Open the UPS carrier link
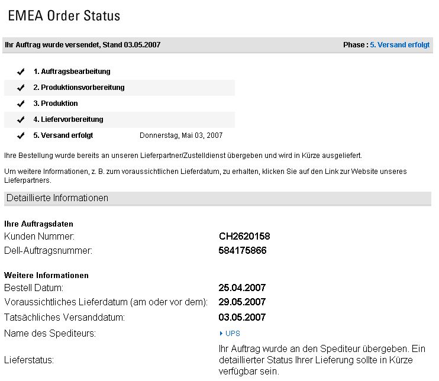The image size is (439, 381). click(233, 334)
